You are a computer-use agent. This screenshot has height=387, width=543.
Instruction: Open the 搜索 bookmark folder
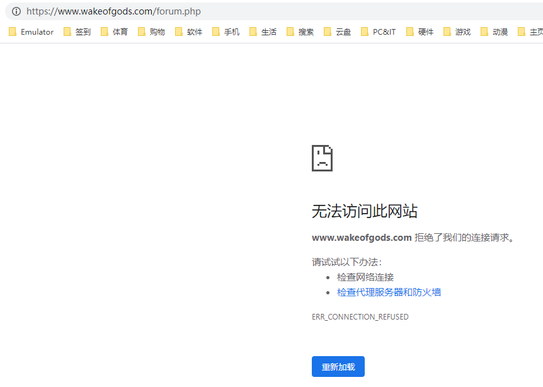tap(300, 32)
